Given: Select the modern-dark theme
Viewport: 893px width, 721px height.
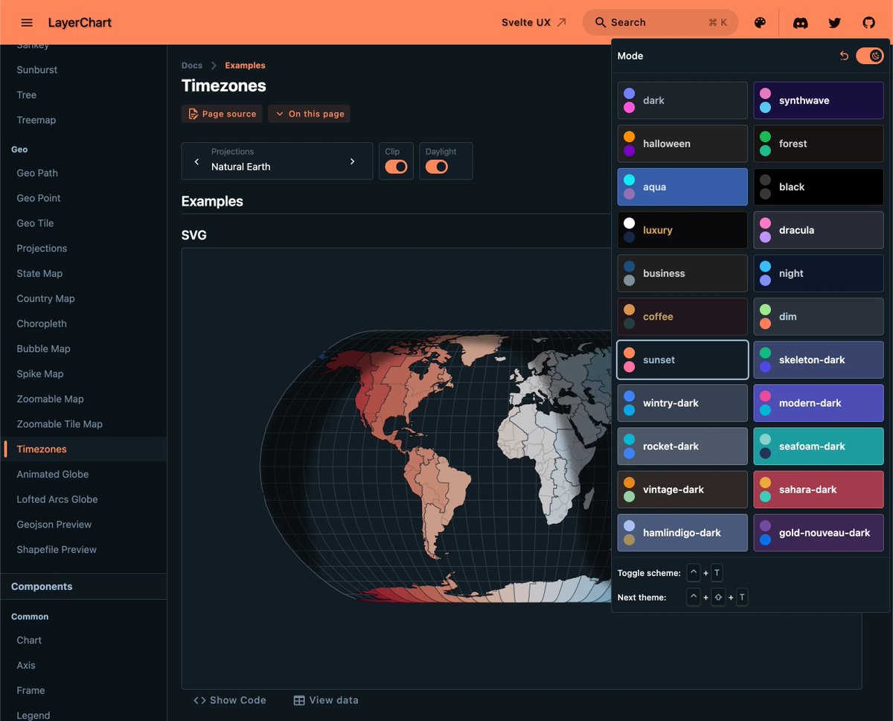Looking at the screenshot, I should point(819,403).
